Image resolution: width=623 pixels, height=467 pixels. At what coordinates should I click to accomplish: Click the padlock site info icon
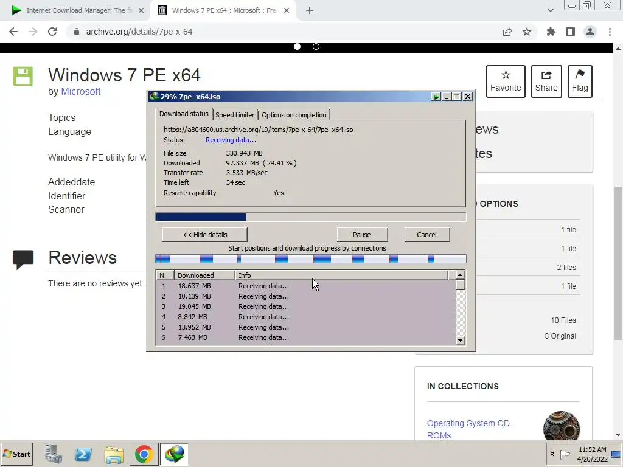(77, 32)
